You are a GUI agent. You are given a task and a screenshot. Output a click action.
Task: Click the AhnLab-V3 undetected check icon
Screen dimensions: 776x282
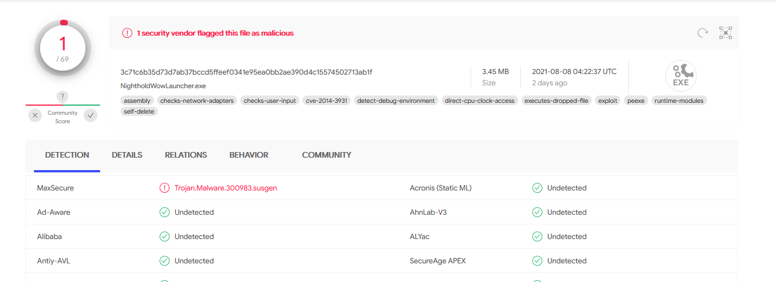[x=537, y=212]
